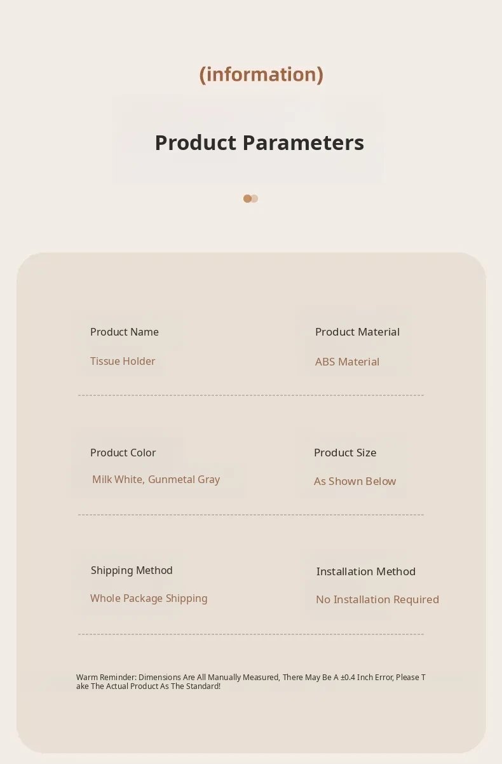
Task: Select "No Installation Required" text
Action: (x=377, y=599)
